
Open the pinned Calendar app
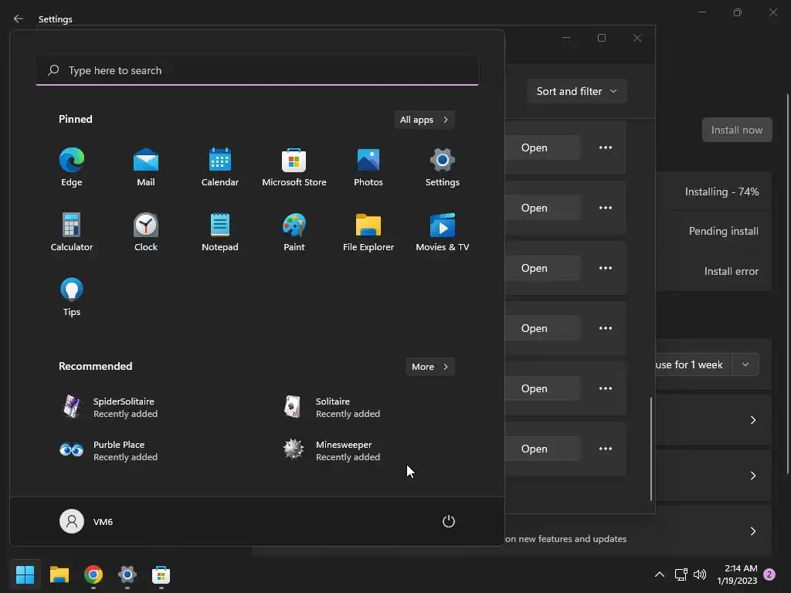220,168
